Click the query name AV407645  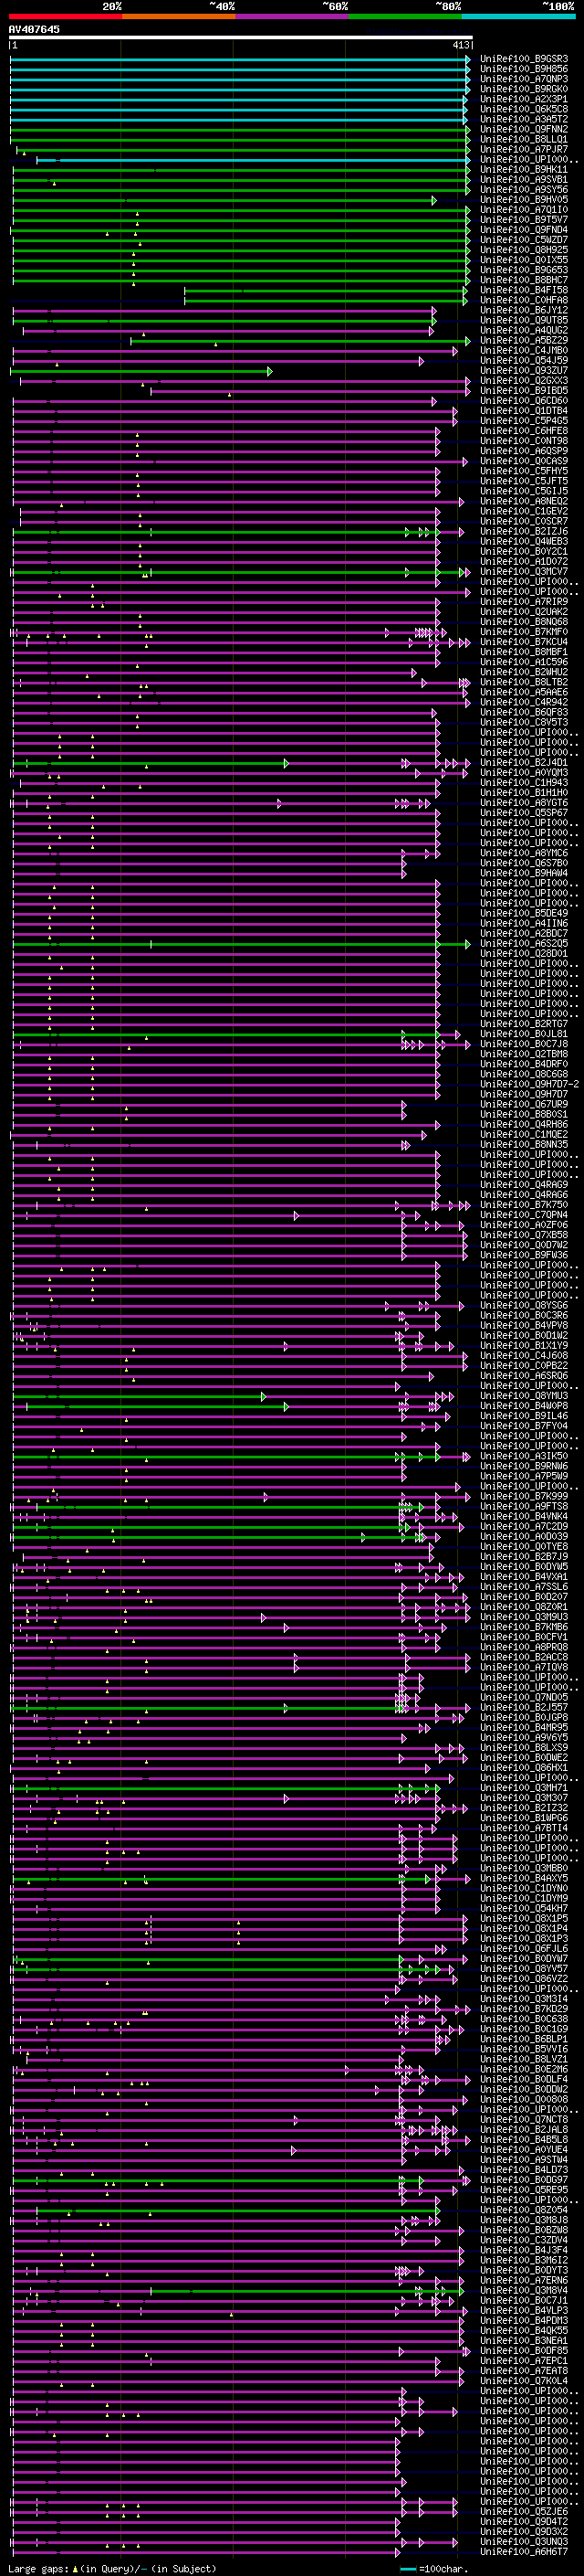pos(34,29)
